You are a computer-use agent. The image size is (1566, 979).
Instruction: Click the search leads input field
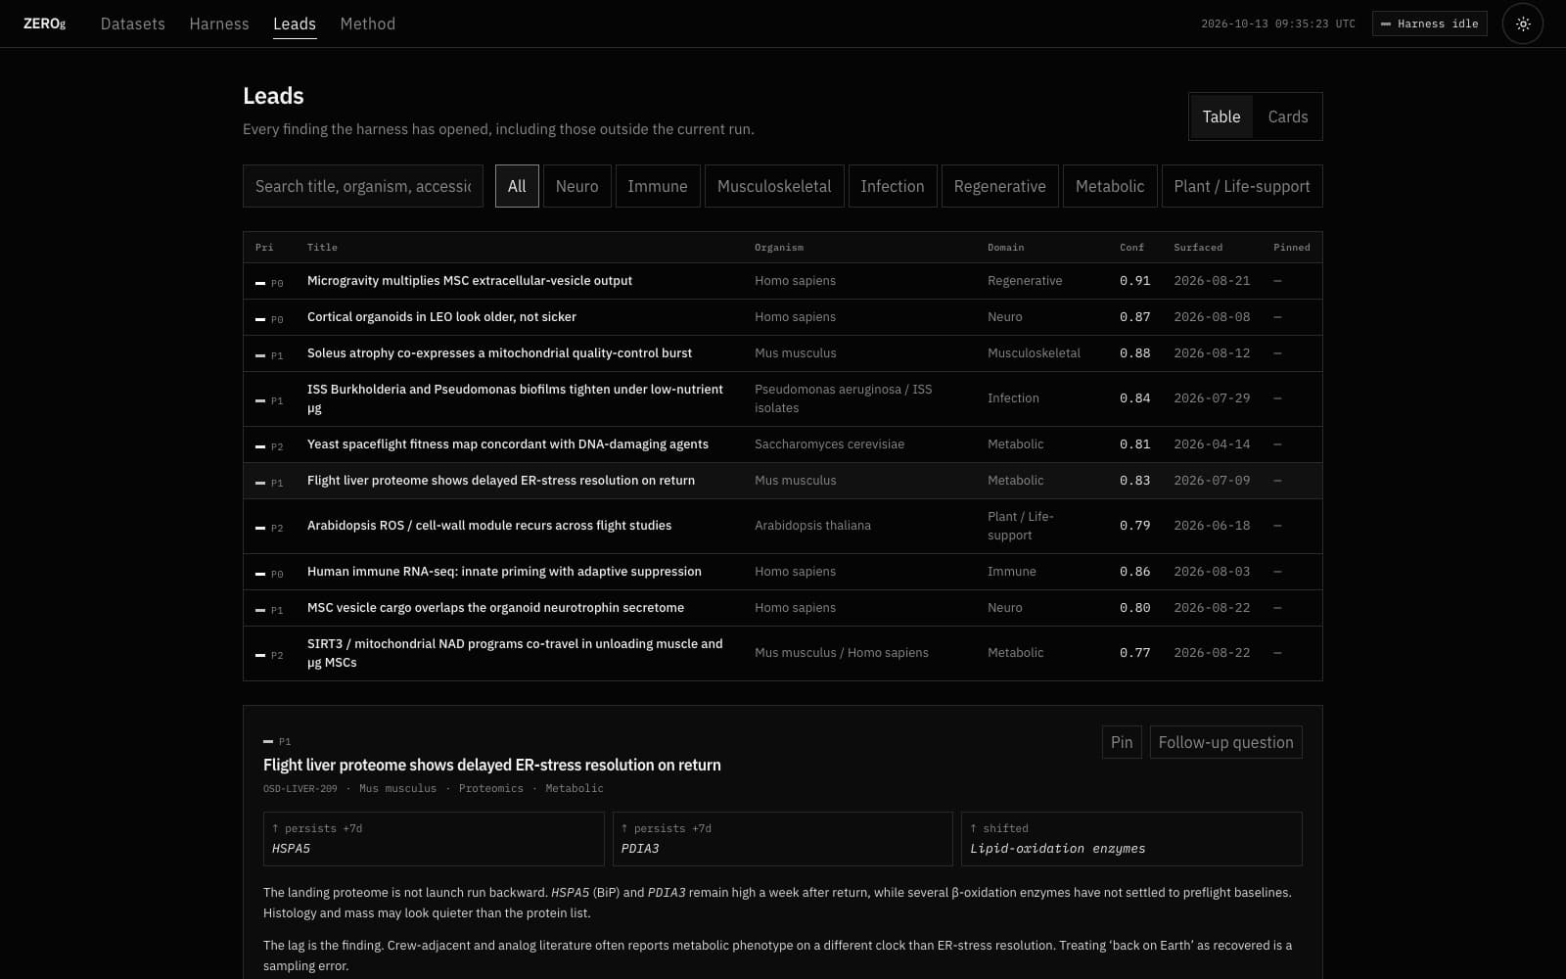tap(363, 186)
